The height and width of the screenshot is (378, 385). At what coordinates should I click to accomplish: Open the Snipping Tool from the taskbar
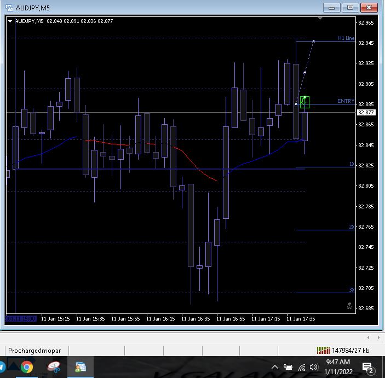coord(54,367)
